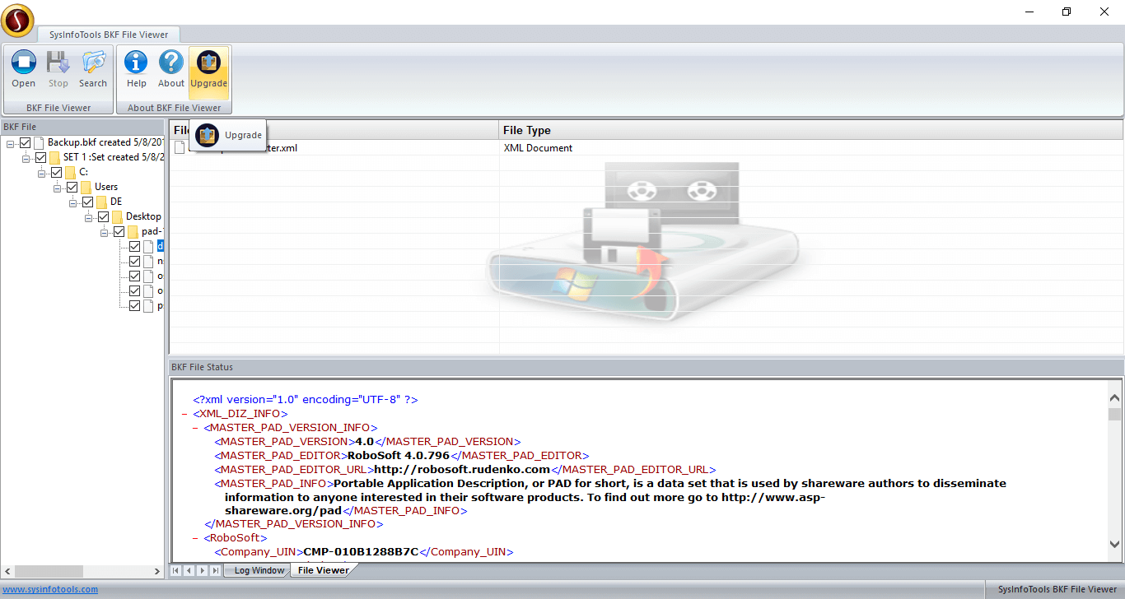Jump to first tab with the navigation arrow

[176, 570]
